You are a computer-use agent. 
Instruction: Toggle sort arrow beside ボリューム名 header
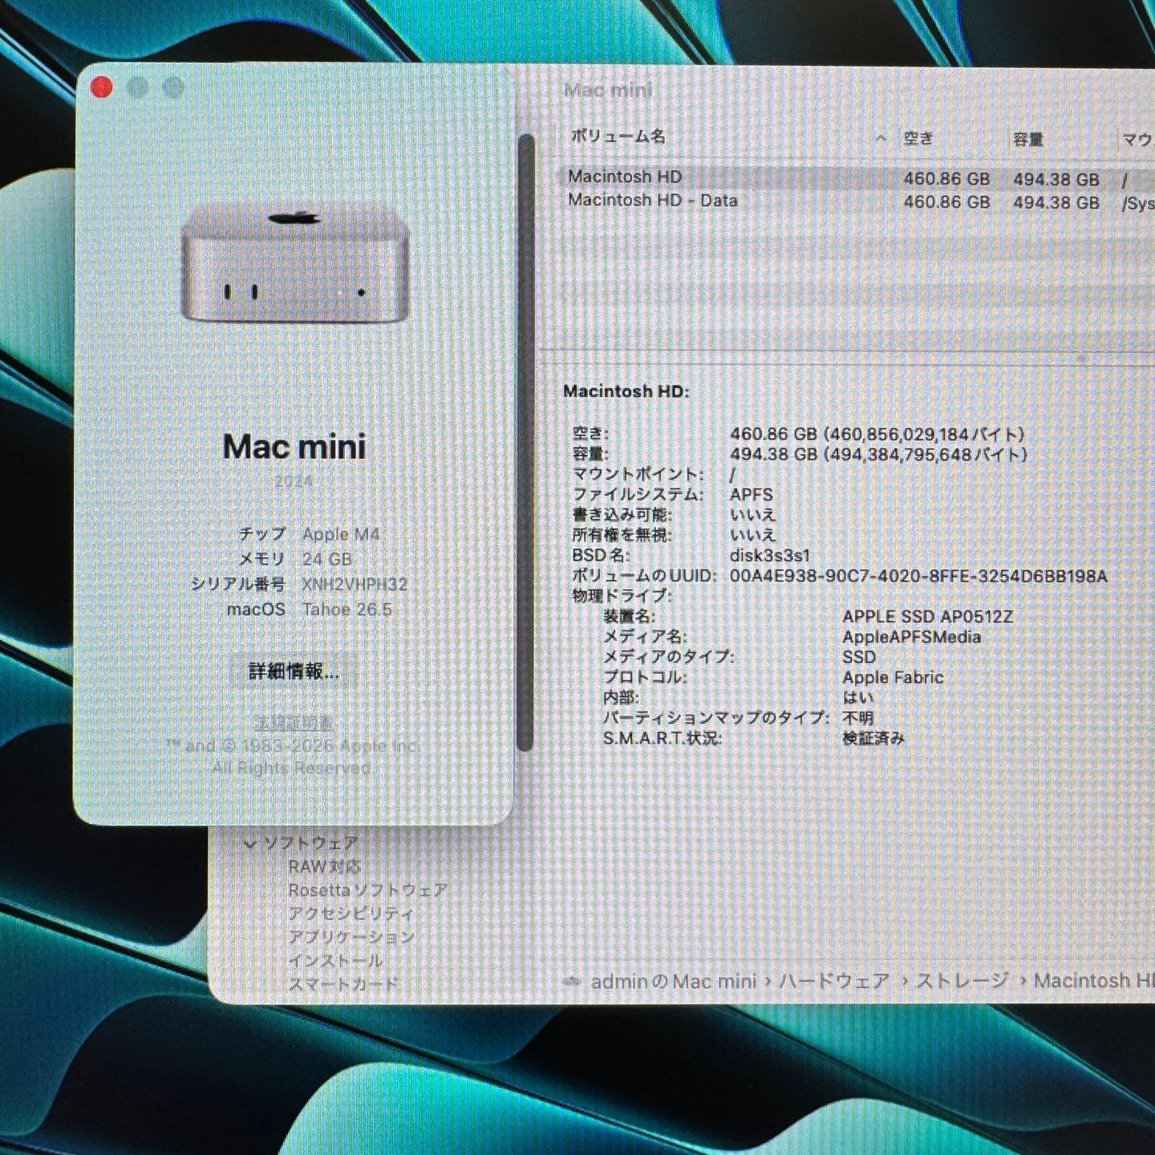coord(881,139)
